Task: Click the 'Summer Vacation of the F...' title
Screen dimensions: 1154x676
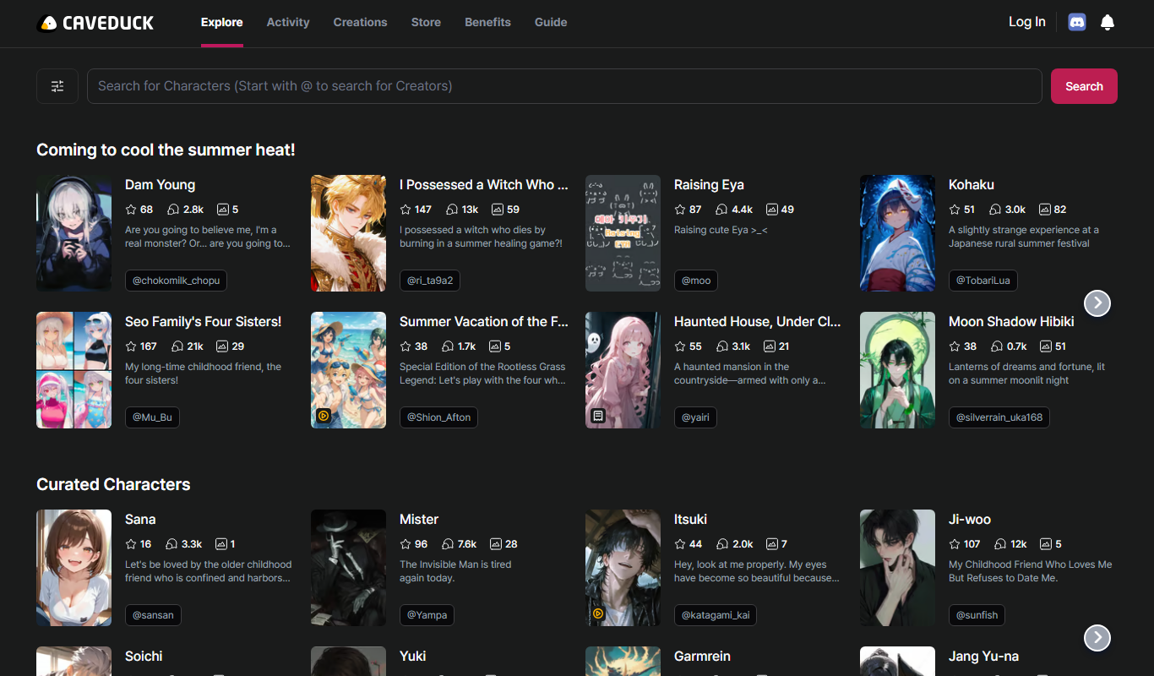Action: click(x=484, y=322)
